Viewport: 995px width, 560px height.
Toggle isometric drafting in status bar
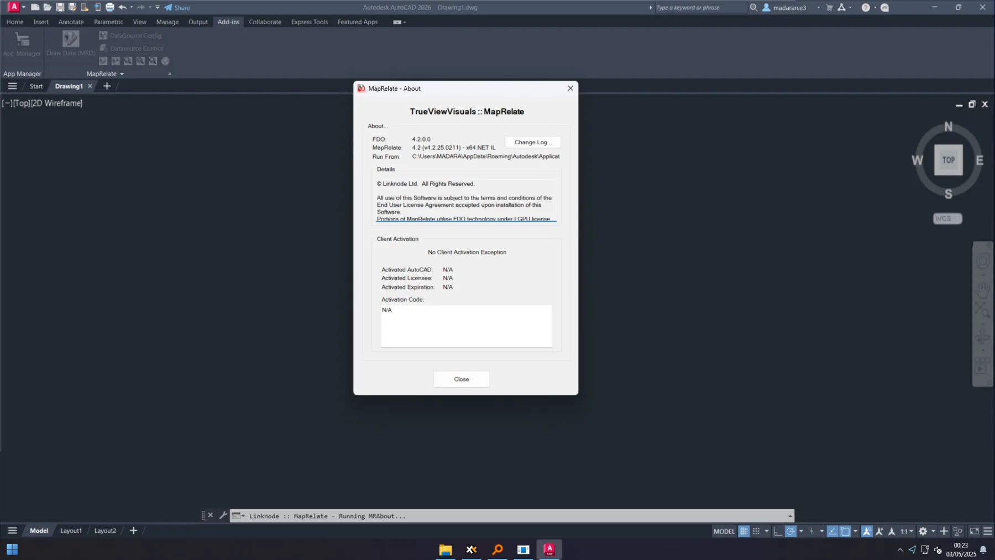pyautogui.click(x=812, y=531)
